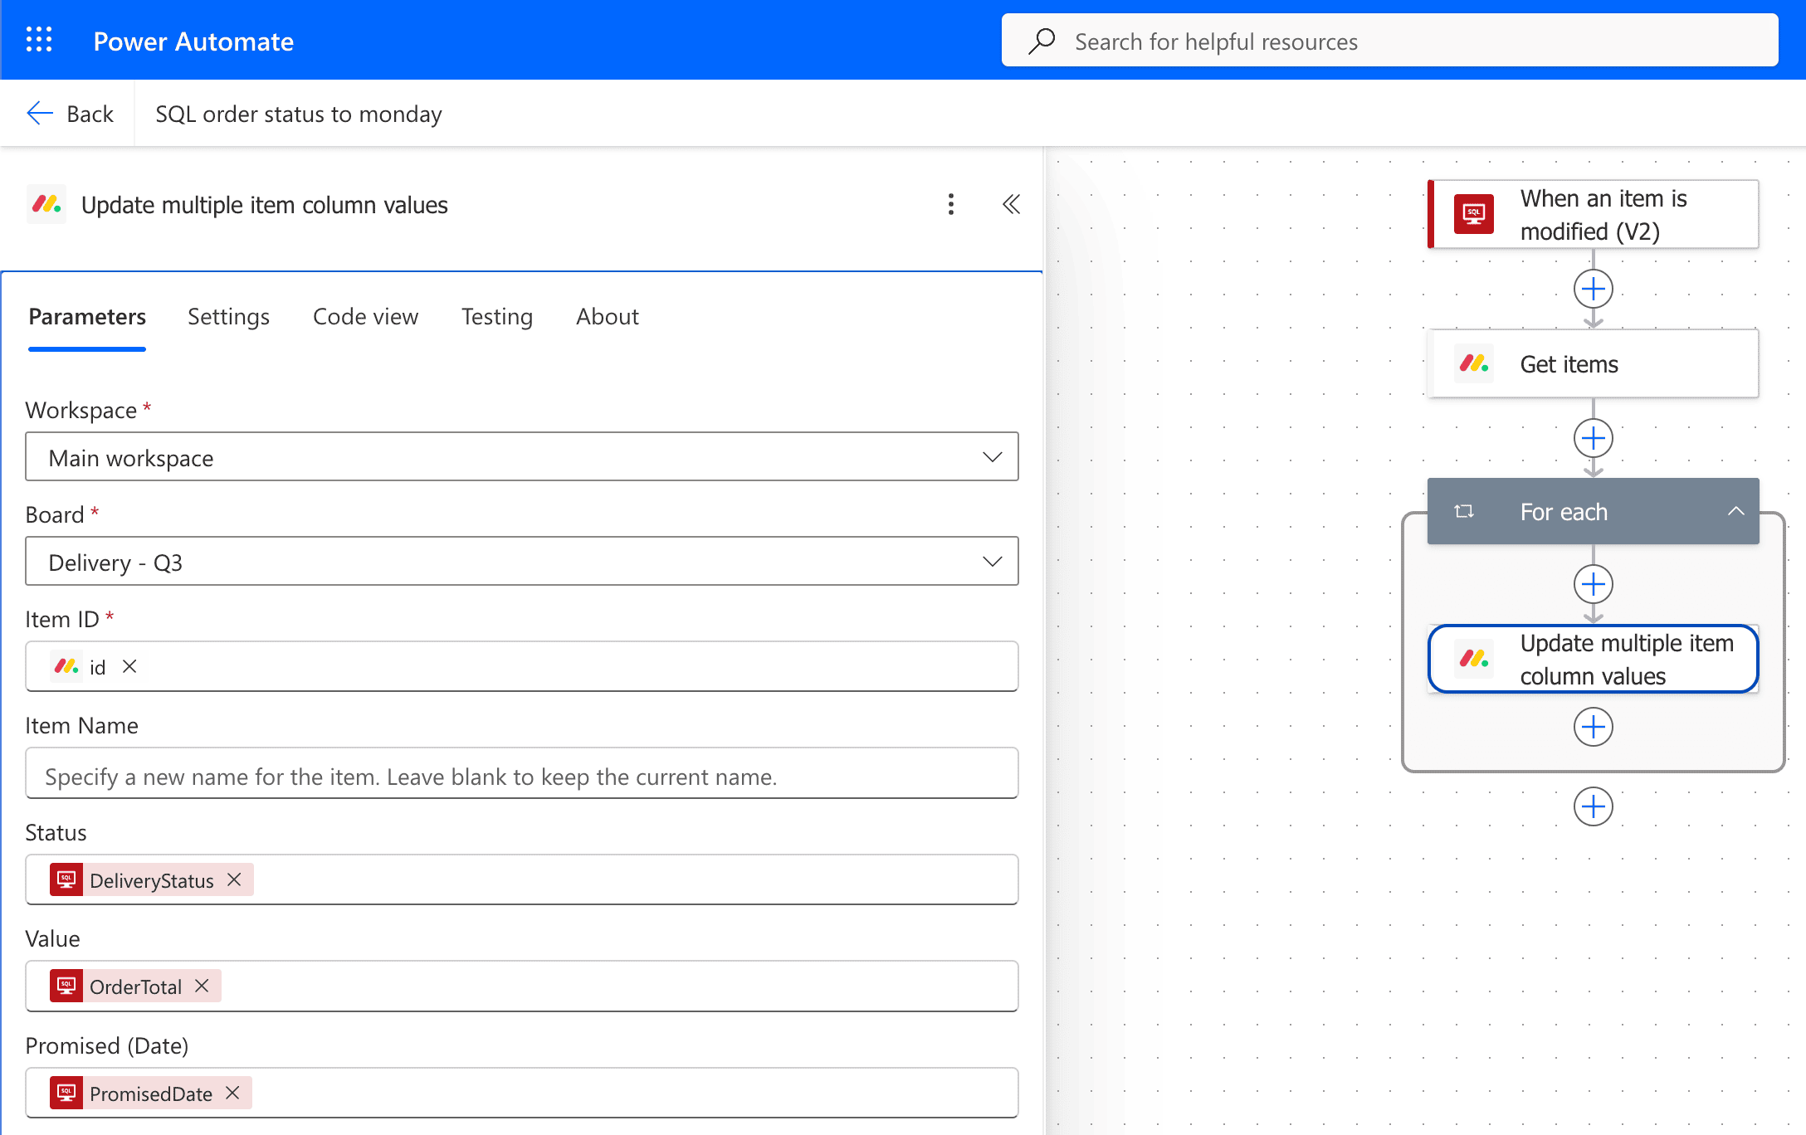Viewport: 1806px width, 1135px height.
Task: Click the monday logo in panel header
Action: (x=46, y=204)
